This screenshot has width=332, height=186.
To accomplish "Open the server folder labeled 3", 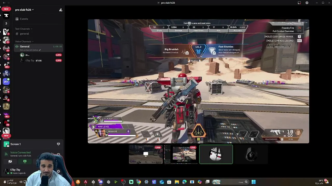I will click(x=6, y=24).
